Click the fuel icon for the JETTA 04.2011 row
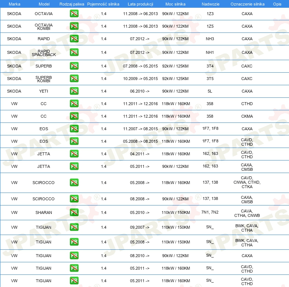289x287 pixels. [74, 153]
